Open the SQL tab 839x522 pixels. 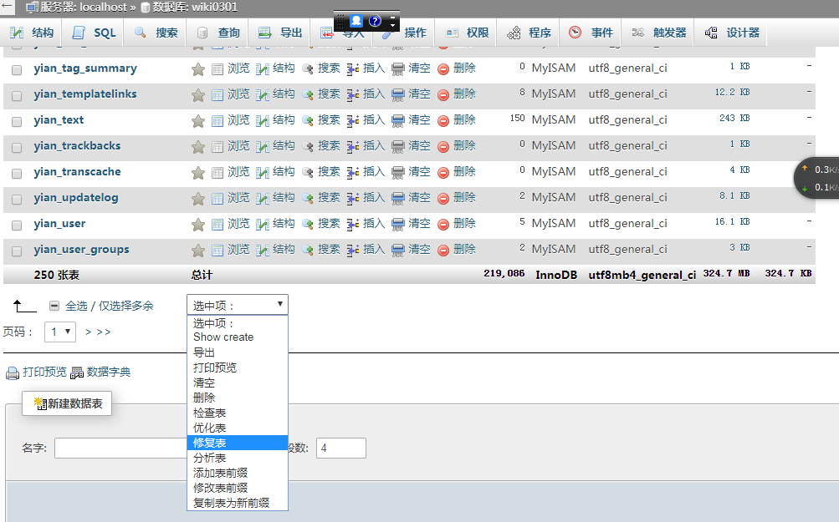[x=94, y=33]
